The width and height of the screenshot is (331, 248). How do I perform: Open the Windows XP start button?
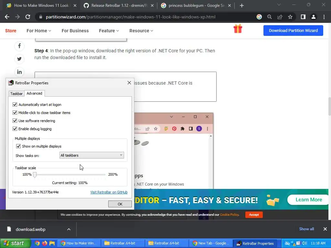pos(16,243)
